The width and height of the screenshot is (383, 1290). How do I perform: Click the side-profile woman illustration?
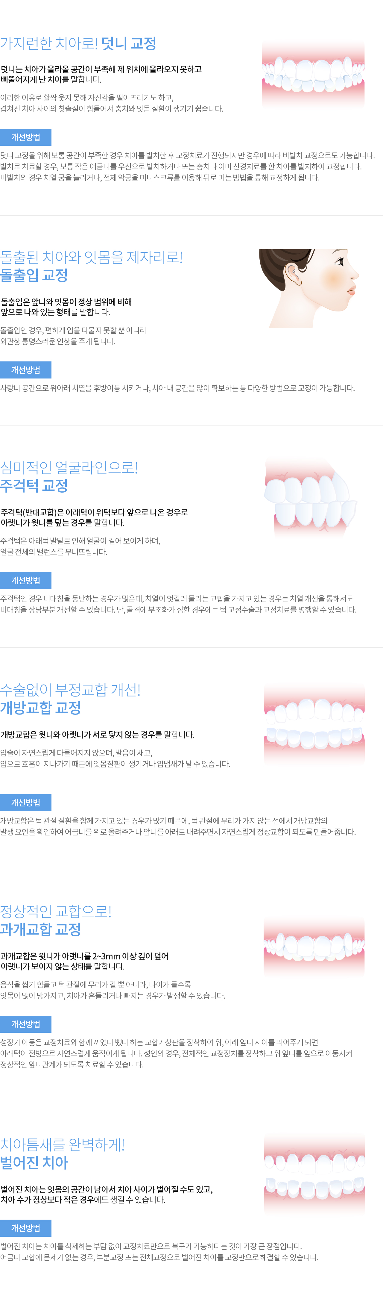click(309, 288)
